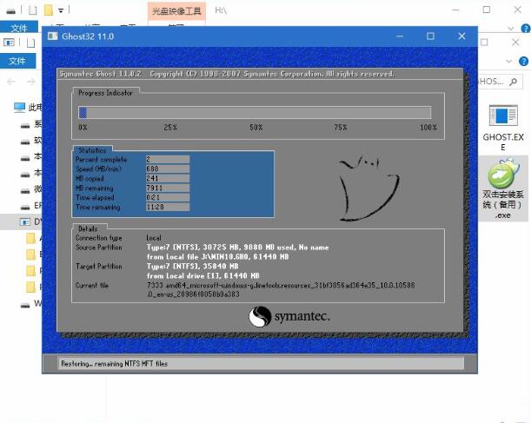Open the 文件 menu tab
This screenshot has height=423, width=531.
(17, 61)
